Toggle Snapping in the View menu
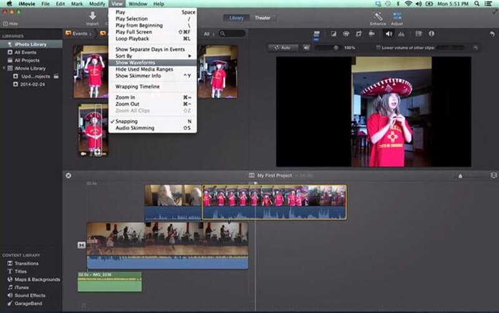Viewport: 499px width, 313px height. tap(126, 121)
